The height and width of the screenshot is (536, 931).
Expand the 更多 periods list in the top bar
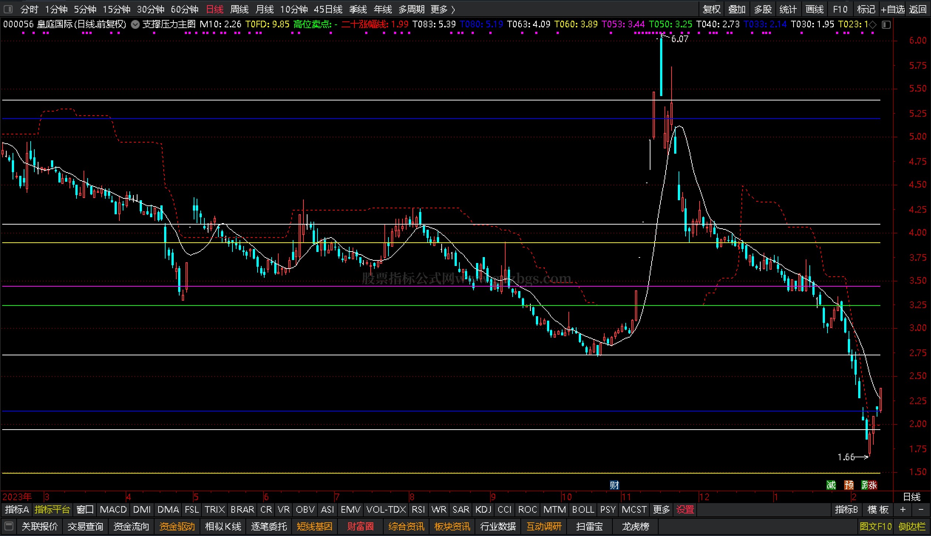443,9
